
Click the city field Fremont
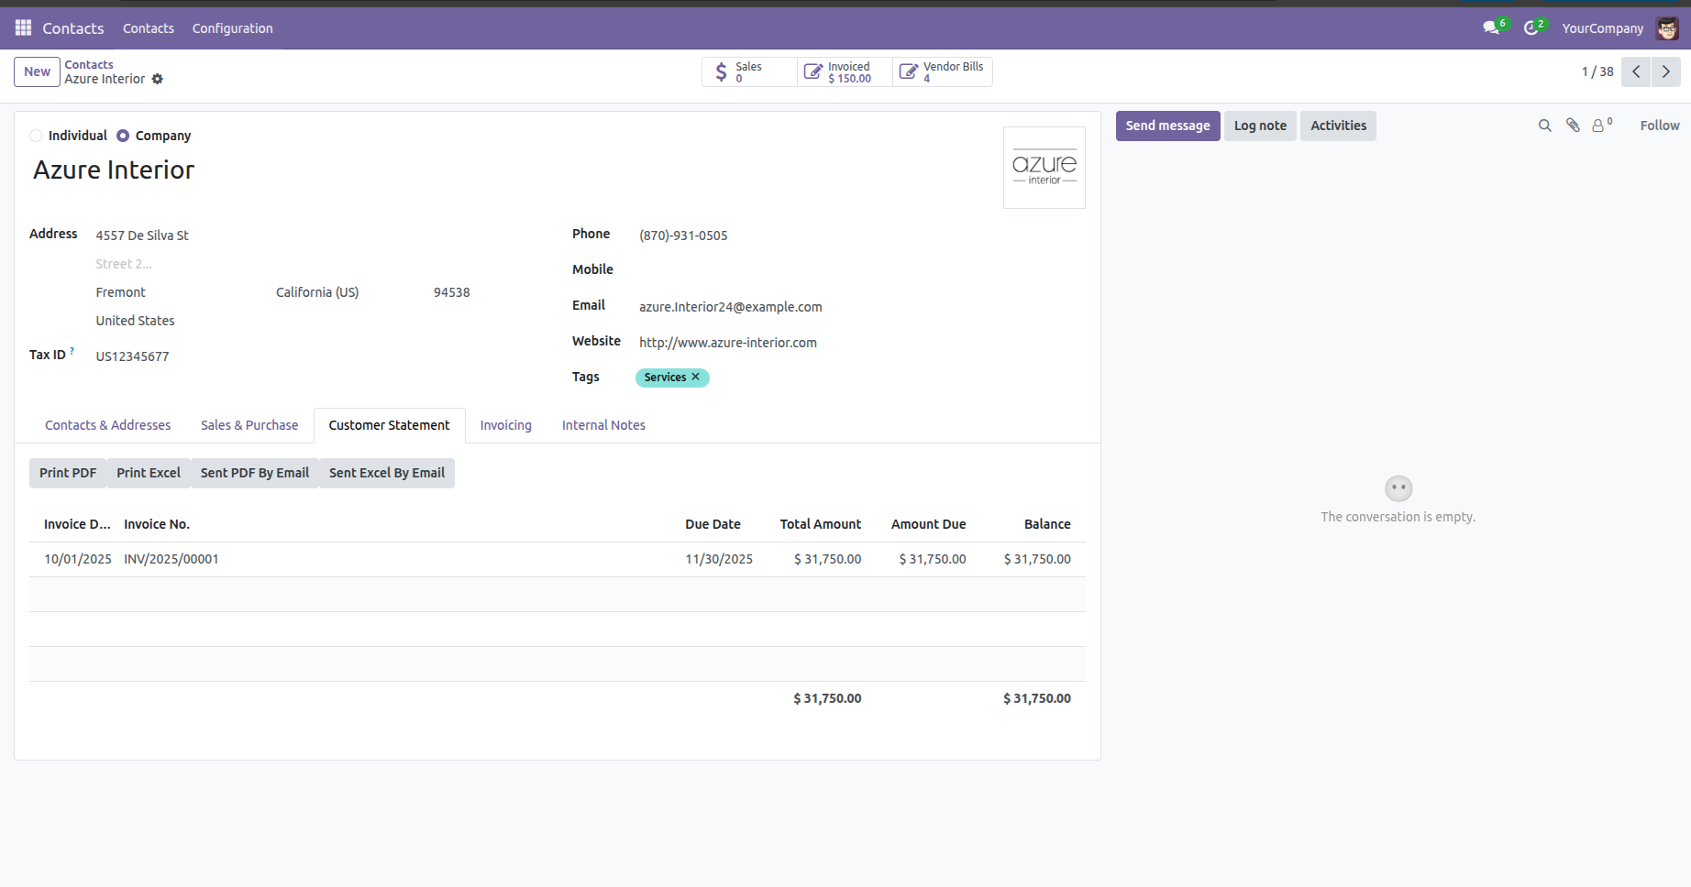click(180, 292)
